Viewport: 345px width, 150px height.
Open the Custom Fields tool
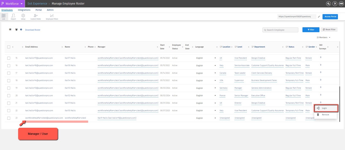pos(36,17)
